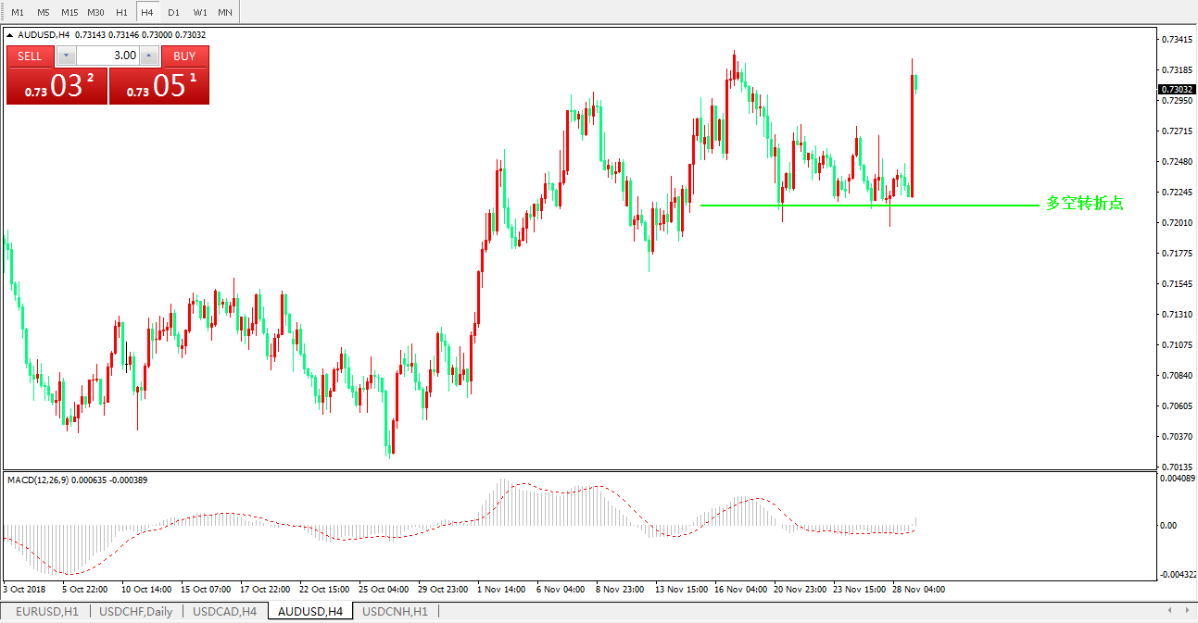Image resolution: width=1198 pixels, height=623 pixels.
Task: Choose the M15 timeframe
Action: coord(69,12)
